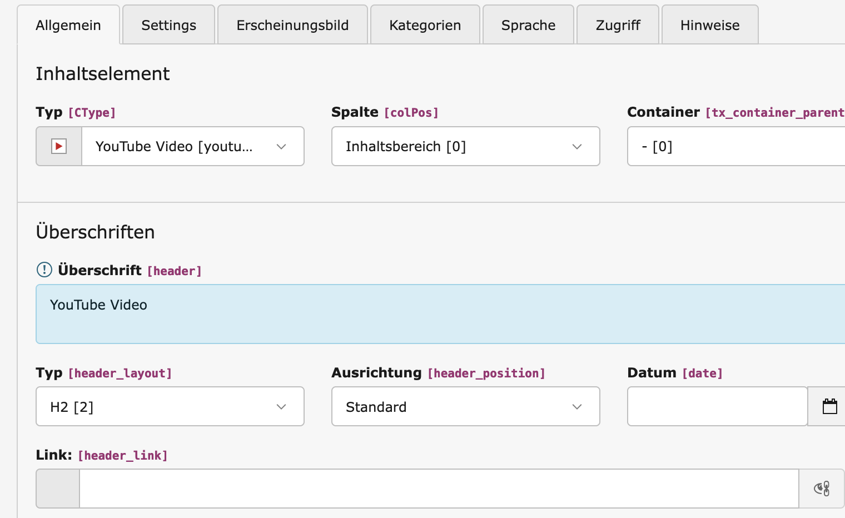Open the Kategorien tab
This screenshot has height=518, width=845.
pyautogui.click(x=425, y=25)
